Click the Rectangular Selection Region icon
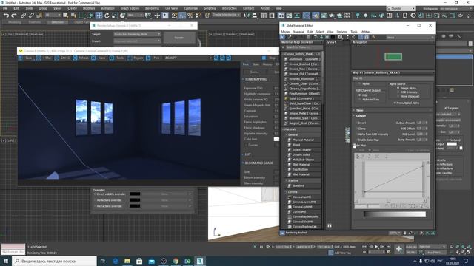Viewport: 474px width, 266px height. [x=81, y=16]
